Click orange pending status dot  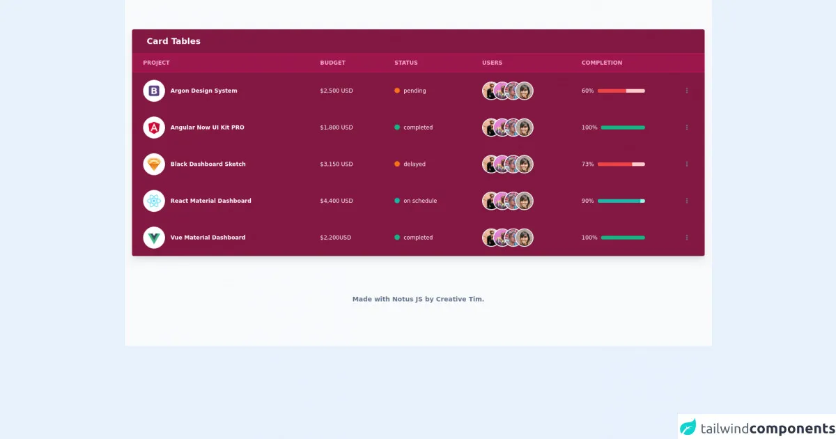coord(397,91)
